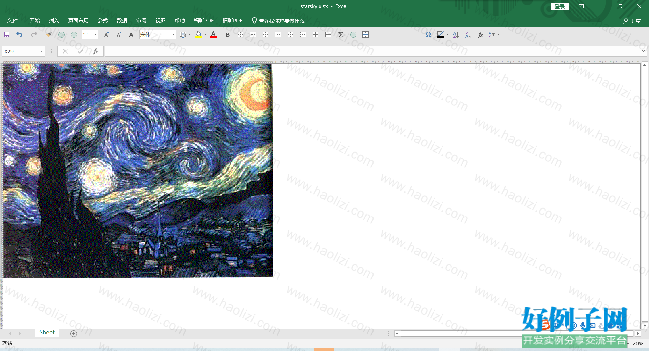Screen dimensions: 649x351
Task: Toggle bold formatting
Action: pyautogui.click(x=228, y=35)
